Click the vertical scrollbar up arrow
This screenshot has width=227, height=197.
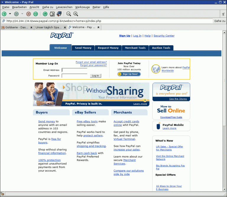click(224, 32)
